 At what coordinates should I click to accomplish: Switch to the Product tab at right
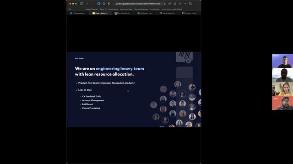[x=190, y=13]
